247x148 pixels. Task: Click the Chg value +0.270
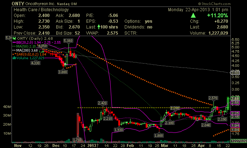(x=221, y=21)
